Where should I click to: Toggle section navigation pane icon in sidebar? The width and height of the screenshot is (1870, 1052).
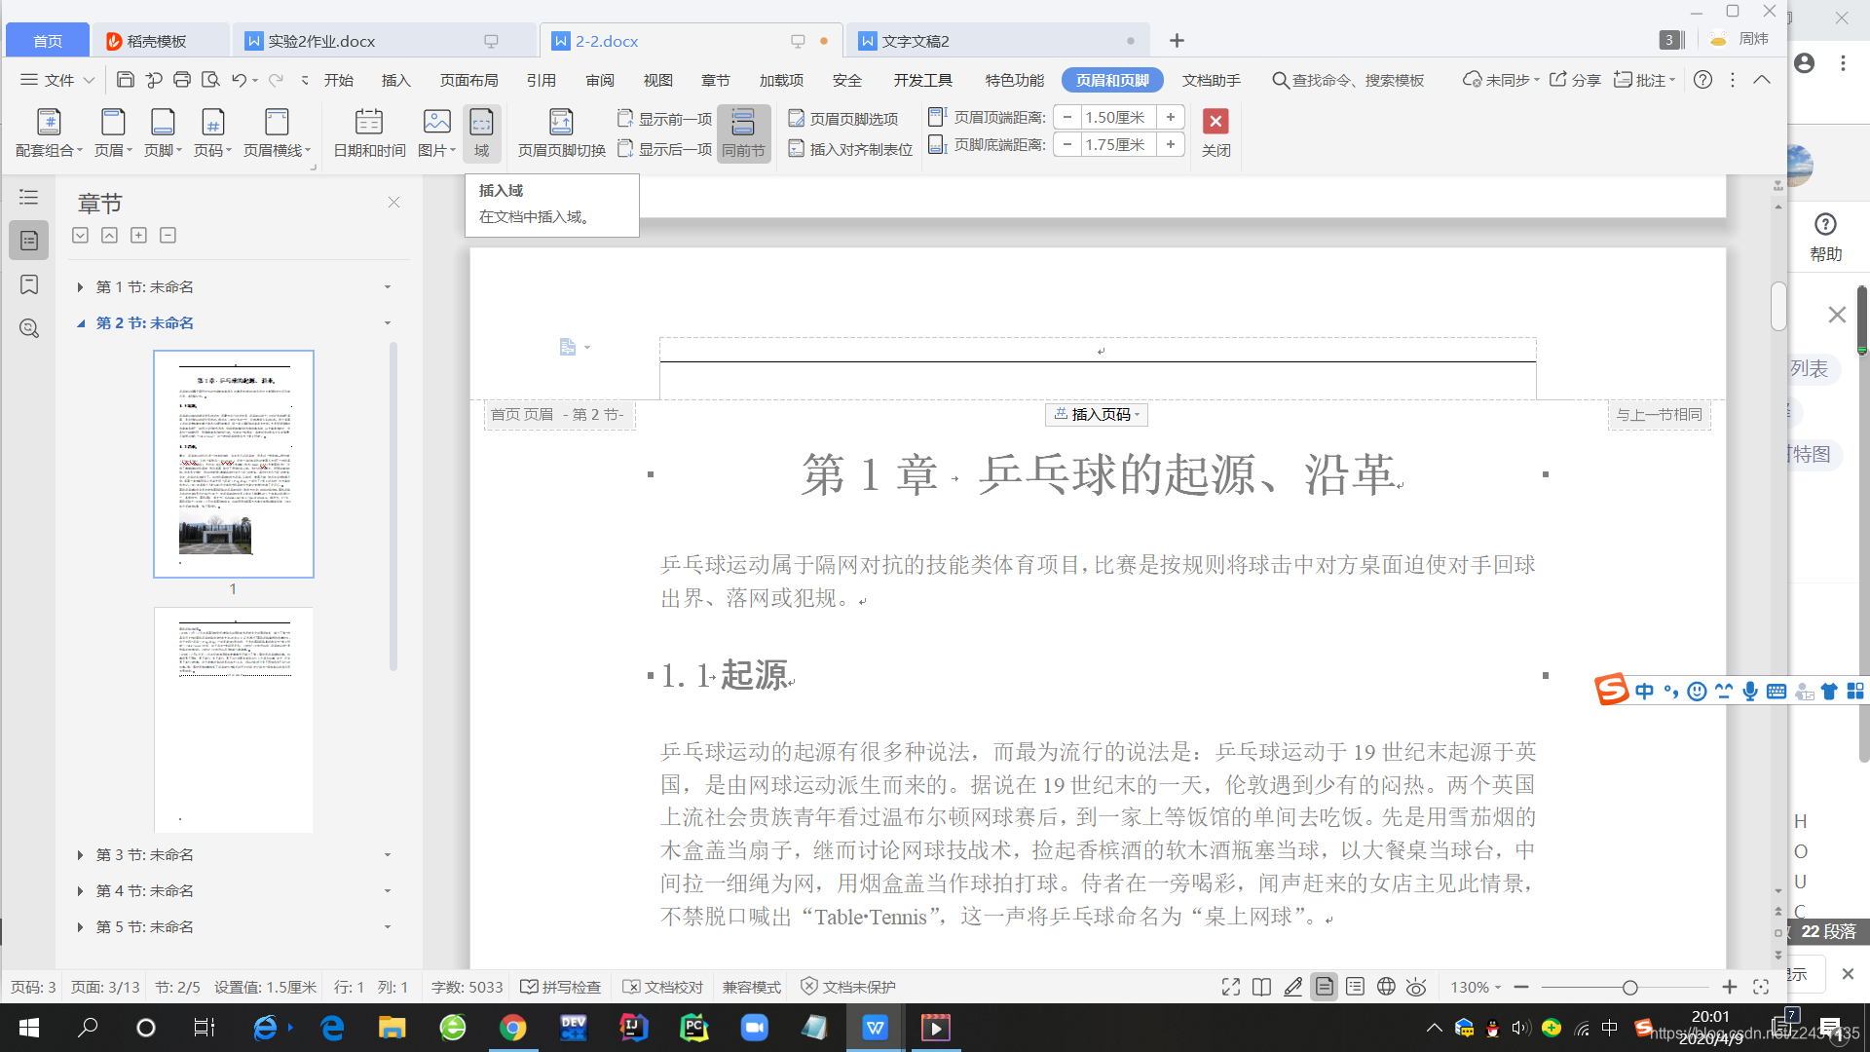[29, 241]
